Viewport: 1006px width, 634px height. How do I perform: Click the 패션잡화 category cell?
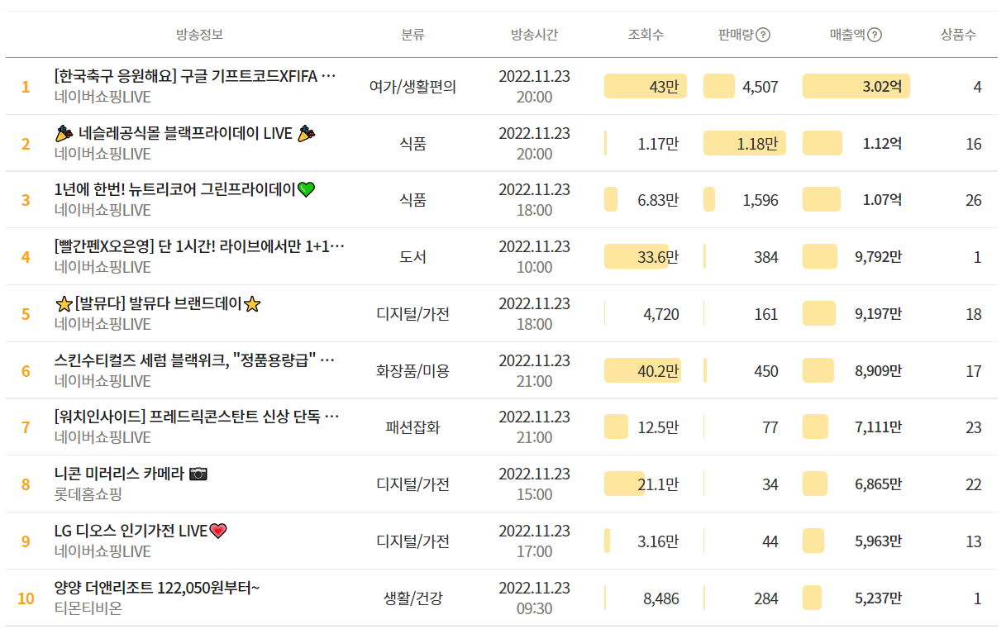coord(412,427)
